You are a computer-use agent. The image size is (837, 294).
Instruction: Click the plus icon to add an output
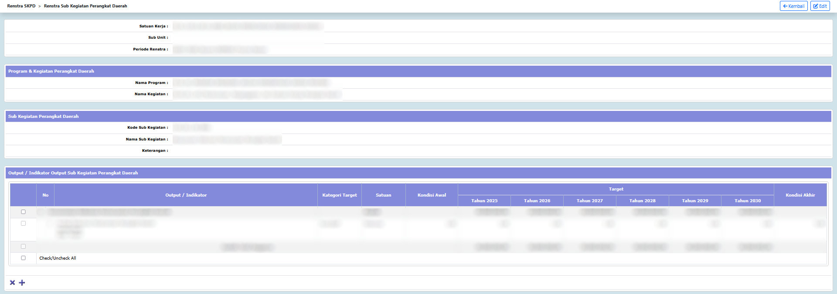[x=22, y=283]
